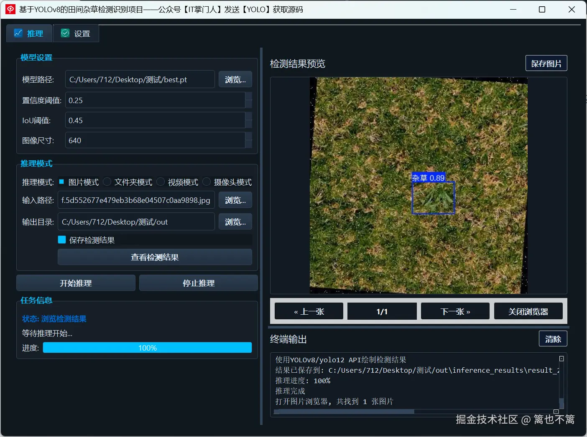The image size is (587, 437).
Task: Click the 杂草 0.89 detection label
Action: coord(428,178)
